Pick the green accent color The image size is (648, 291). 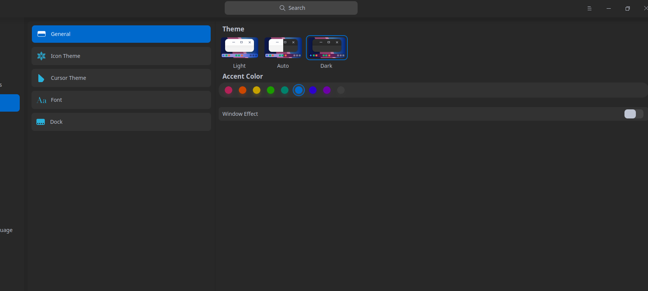tap(271, 90)
